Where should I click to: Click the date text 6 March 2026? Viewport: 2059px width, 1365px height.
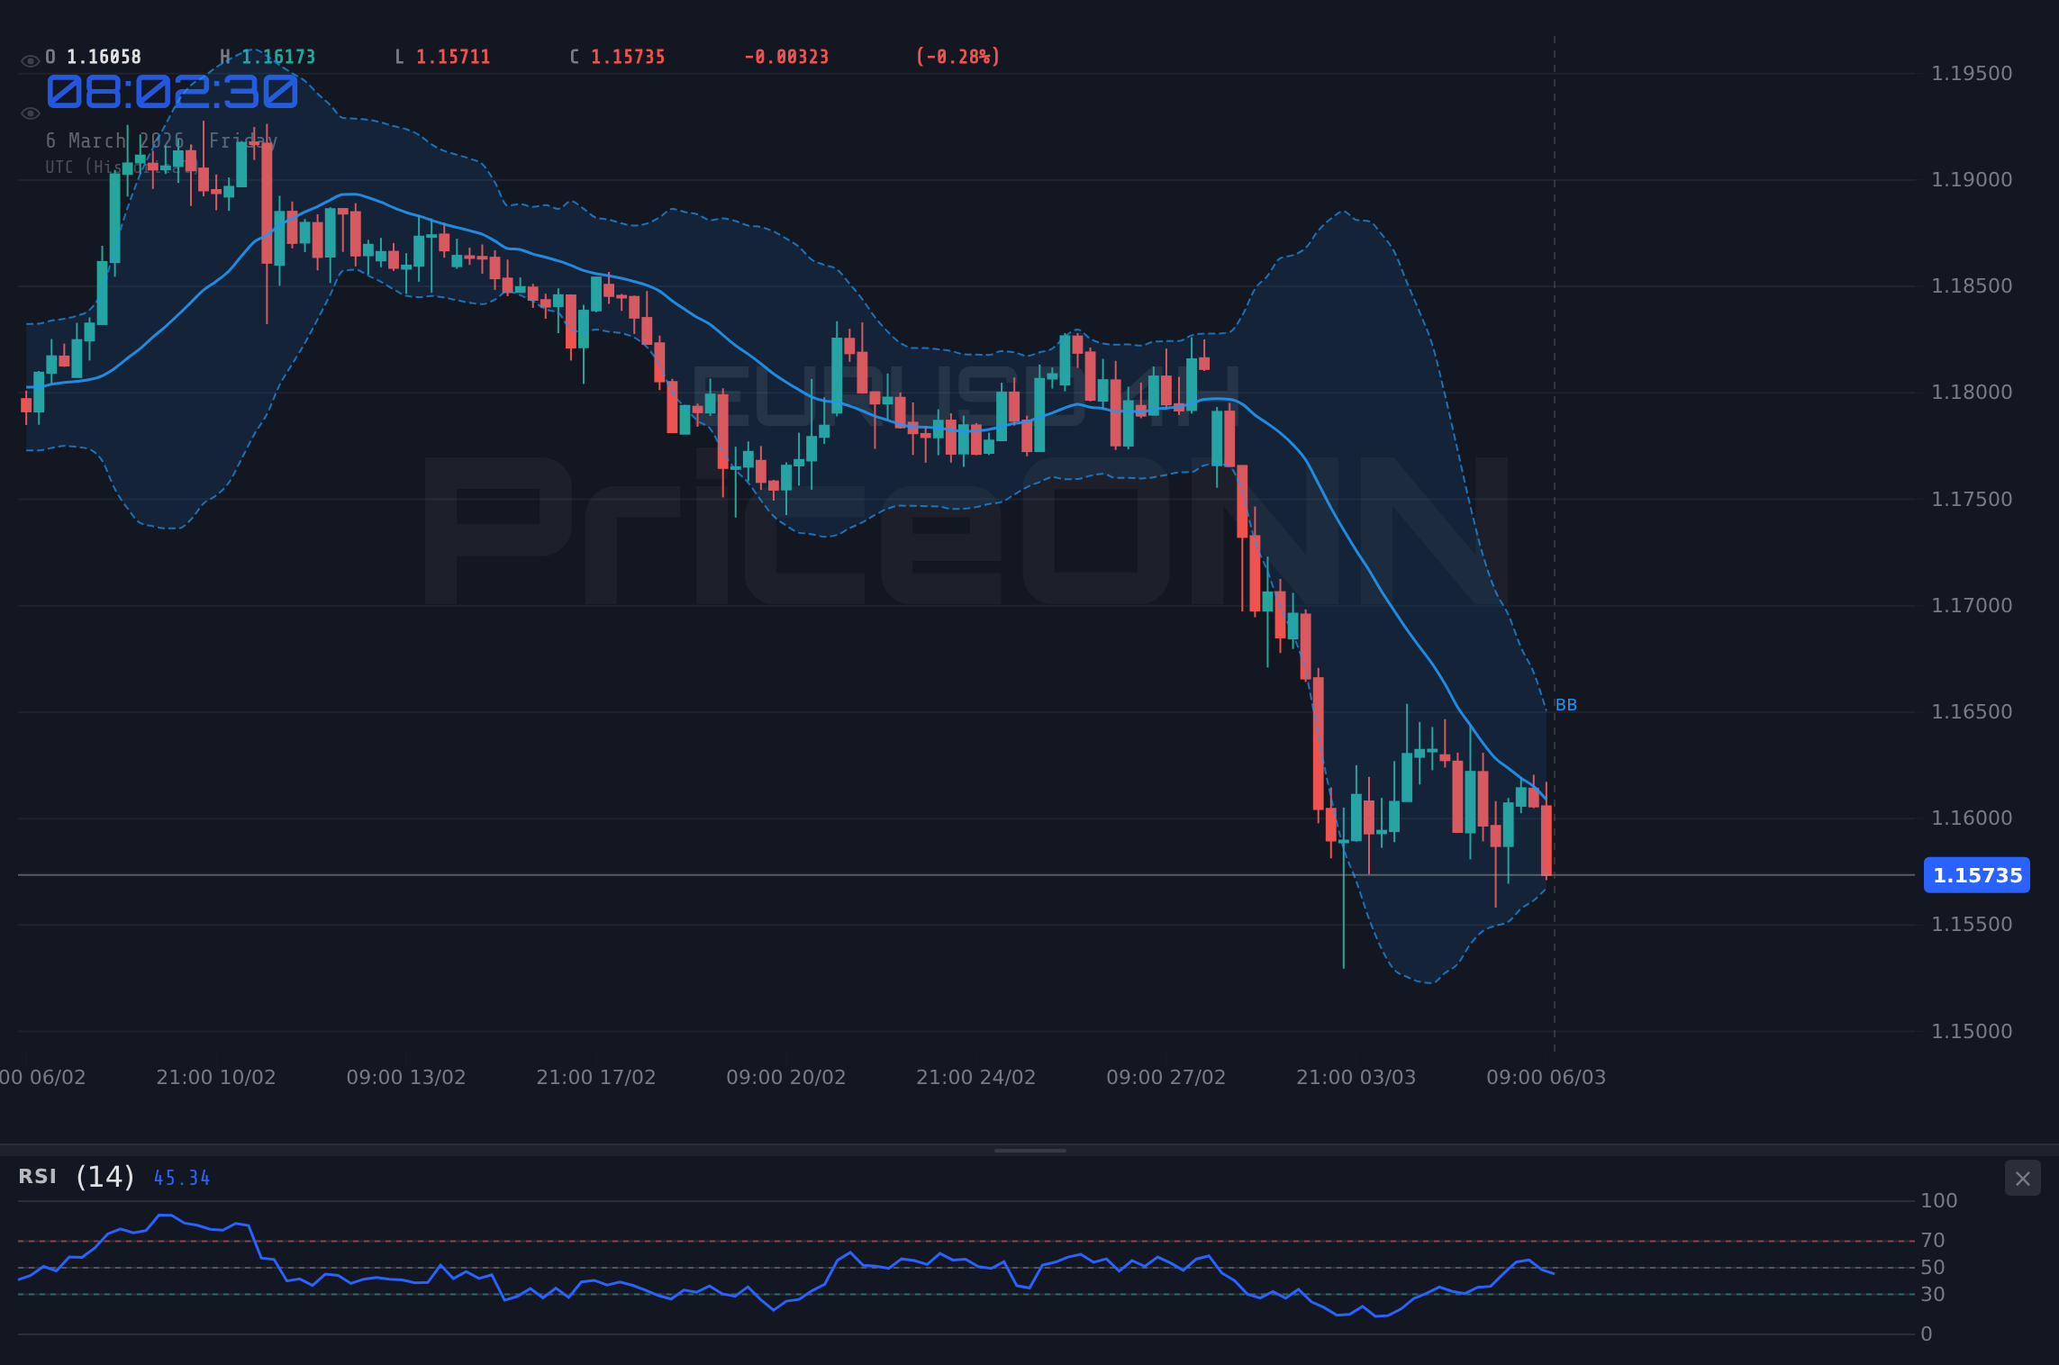coord(115,140)
